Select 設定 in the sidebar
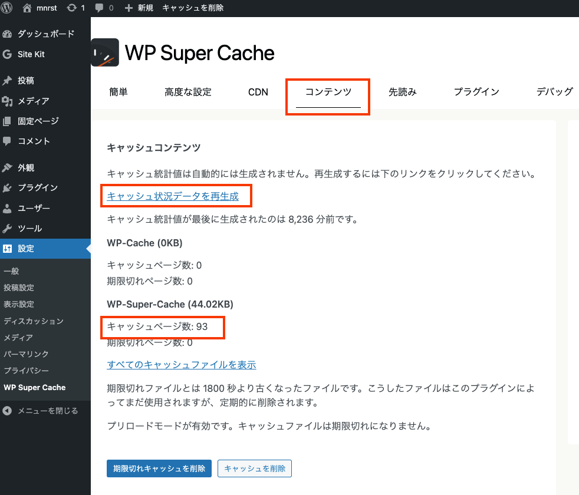The width and height of the screenshot is (579, 495). click(26, 249)
